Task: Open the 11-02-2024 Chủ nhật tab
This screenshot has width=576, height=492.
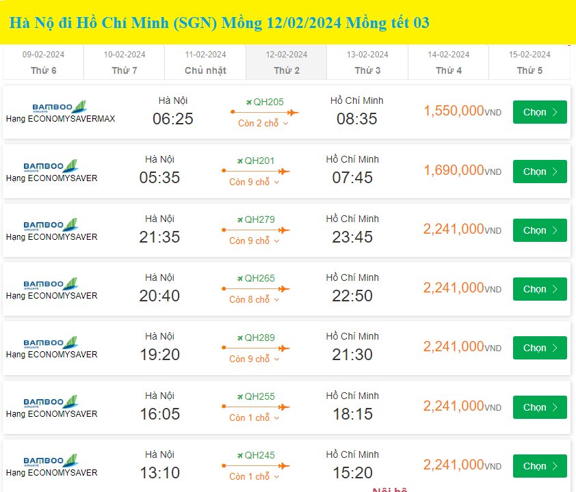Action: click(x=205, y=62)
